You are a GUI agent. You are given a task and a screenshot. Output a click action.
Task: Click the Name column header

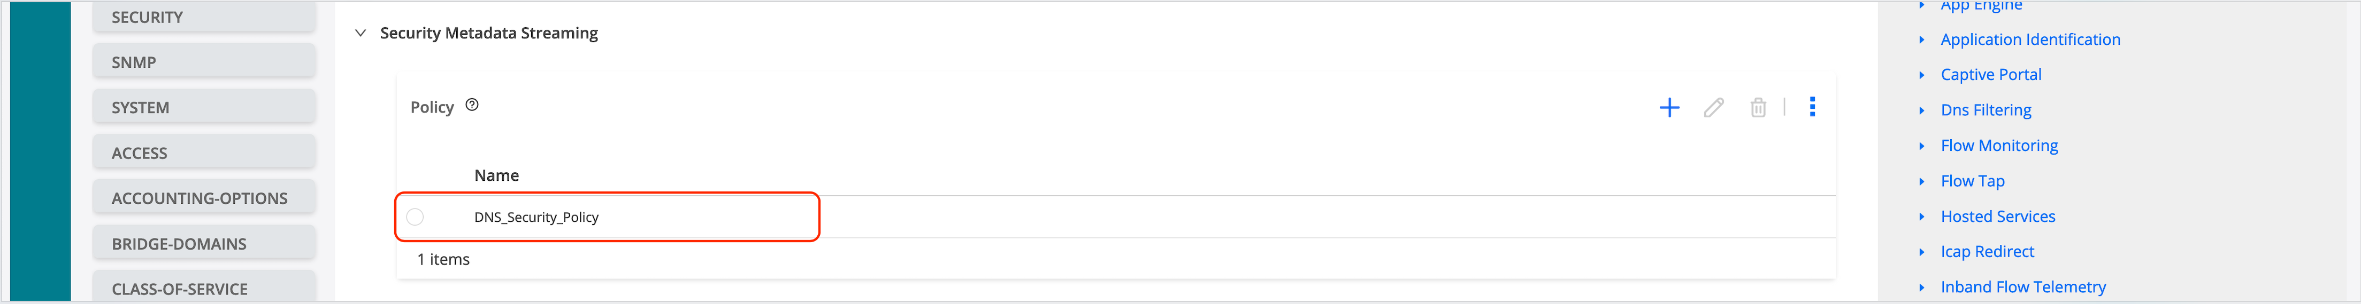tap(497, 175)
